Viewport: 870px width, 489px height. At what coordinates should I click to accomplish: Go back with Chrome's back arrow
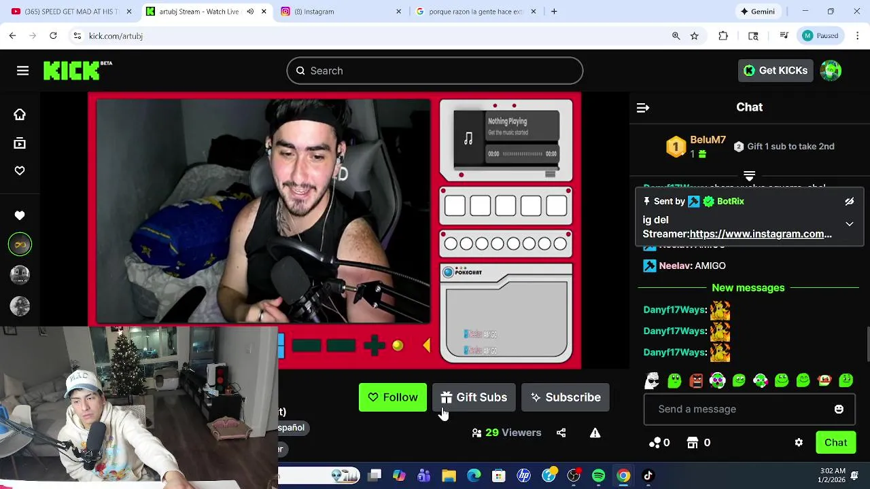pos(12,35)
